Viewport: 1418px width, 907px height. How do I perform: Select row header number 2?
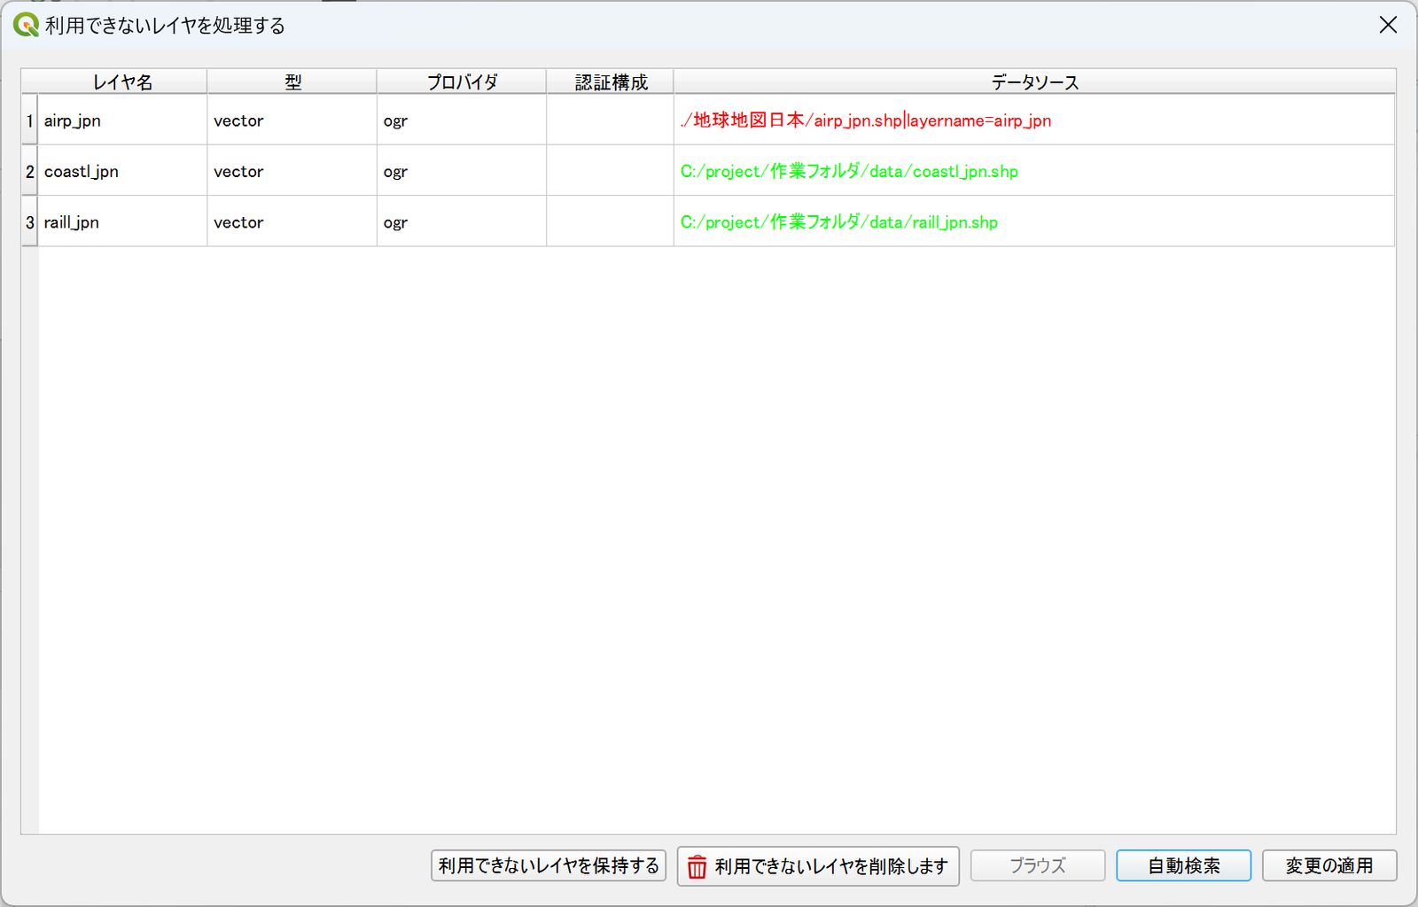point(29,171)
